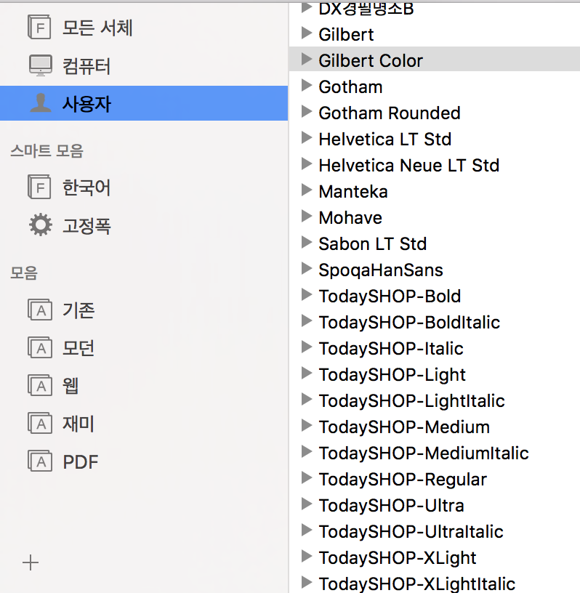This screenshot has height=593, width=580.
Task: Select the TodaySHOP-Italic font name
Action: pos(391,349)
